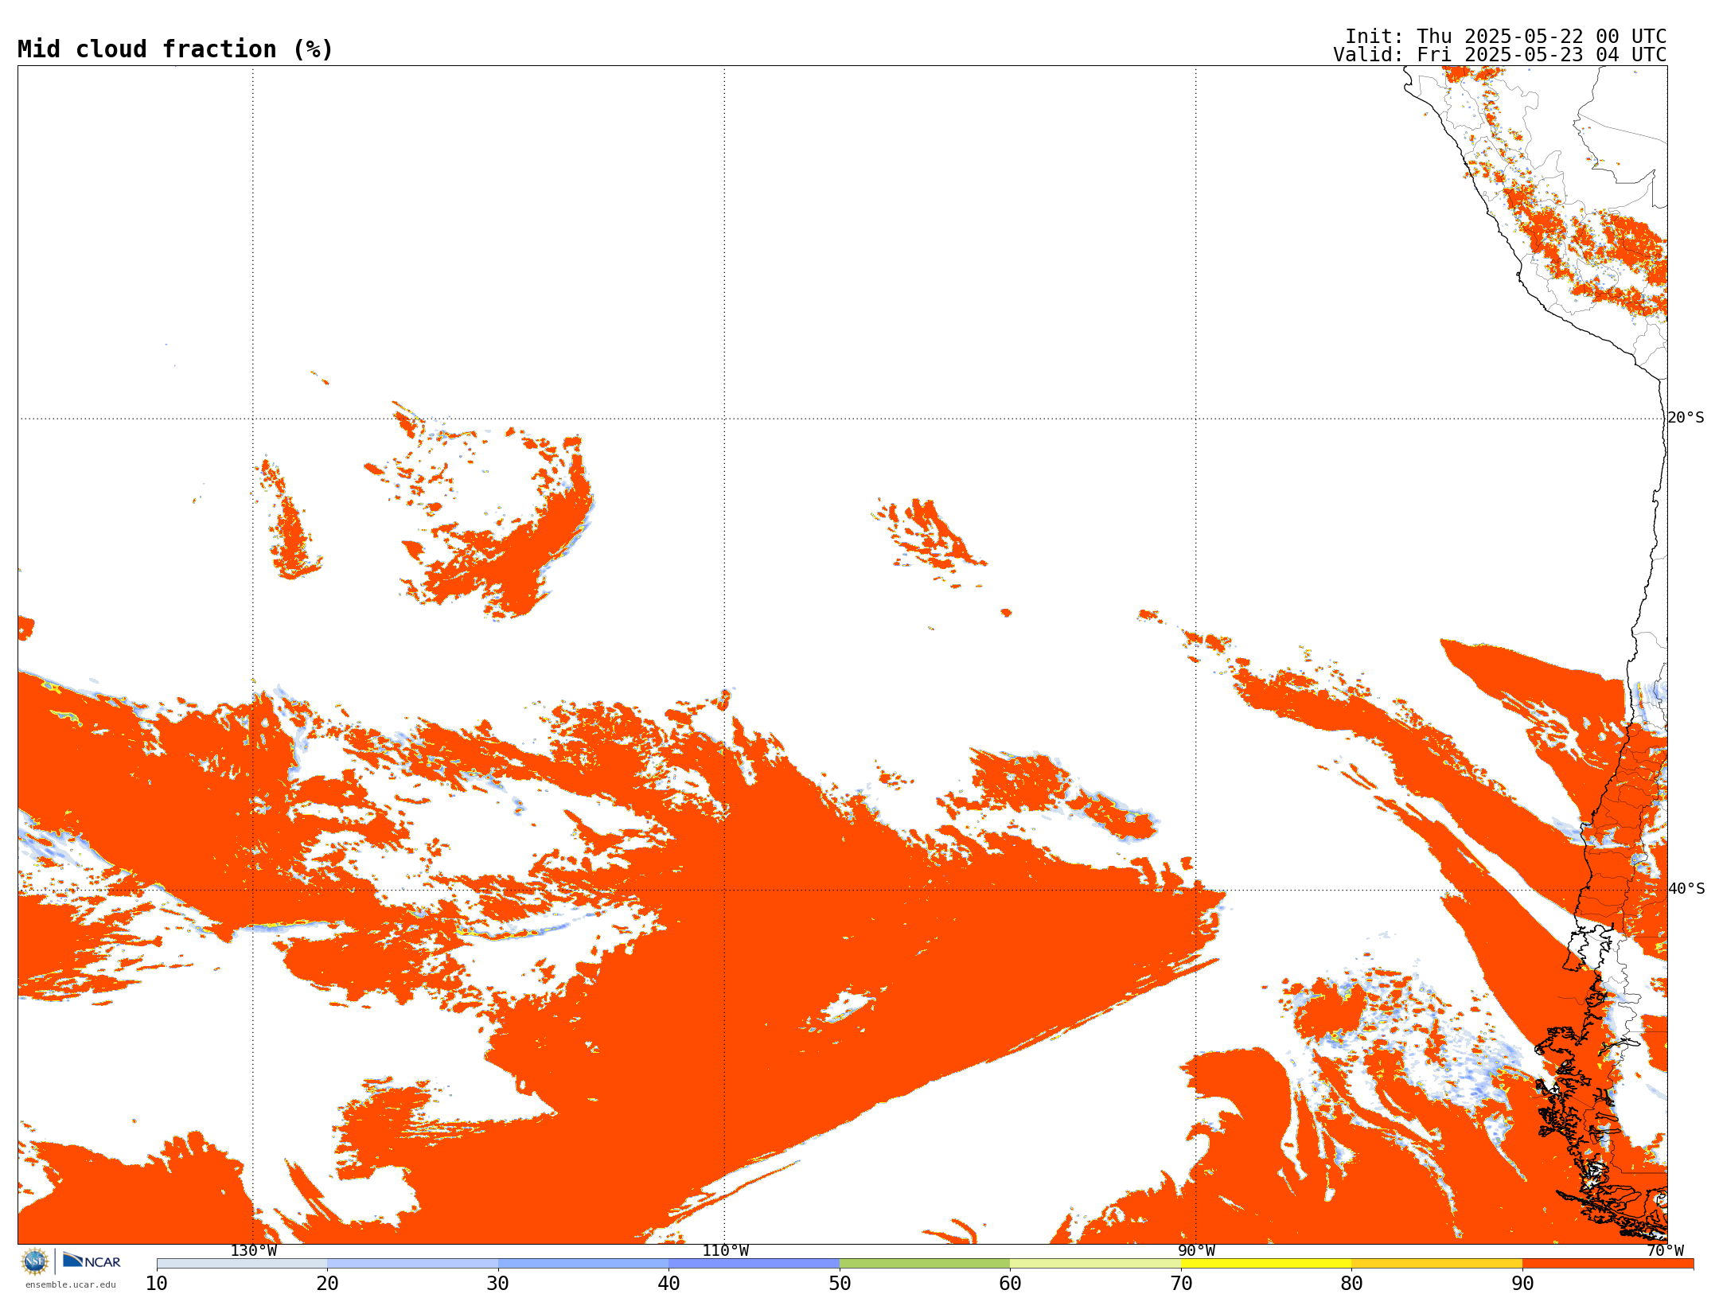
Task: Click the colorbar tick label 90
Action: coord(1522,1284)
